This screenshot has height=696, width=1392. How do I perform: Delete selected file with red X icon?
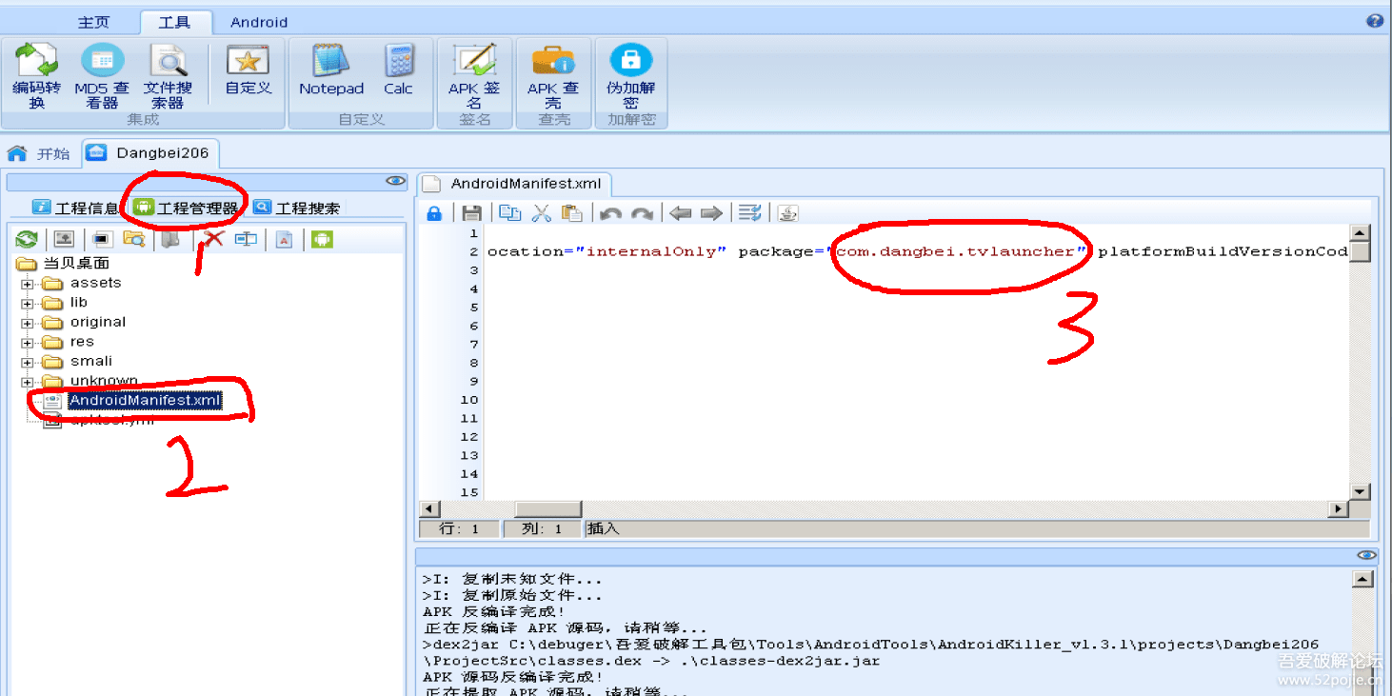tap(215, 239)
